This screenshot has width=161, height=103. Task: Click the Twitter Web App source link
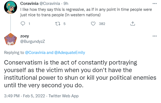pos(64,96)
